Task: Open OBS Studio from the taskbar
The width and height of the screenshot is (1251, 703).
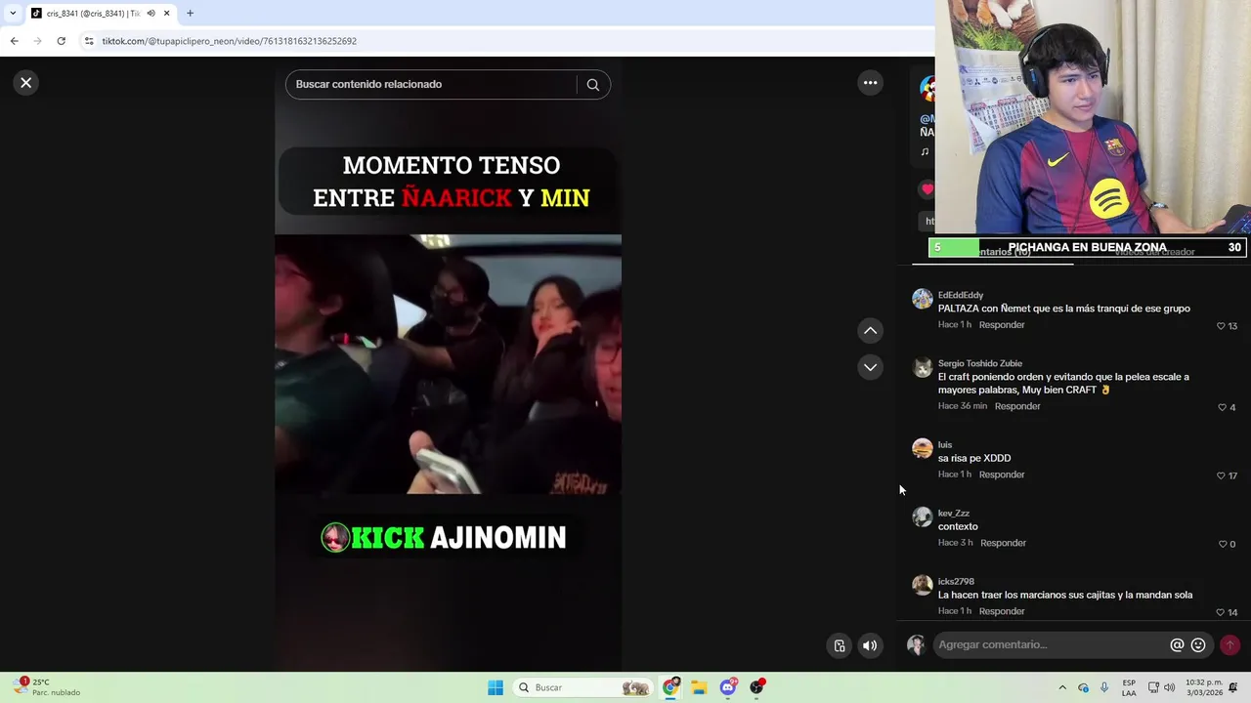Action: tap(756, 687)
